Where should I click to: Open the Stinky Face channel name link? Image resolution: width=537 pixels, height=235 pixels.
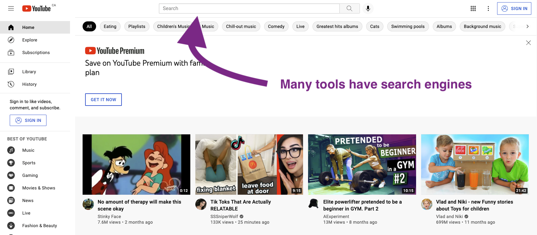click(x=109, y=216)
